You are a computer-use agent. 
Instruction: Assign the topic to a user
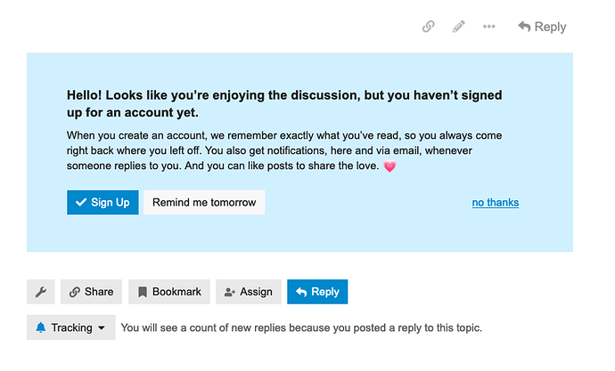click(249, 292)
